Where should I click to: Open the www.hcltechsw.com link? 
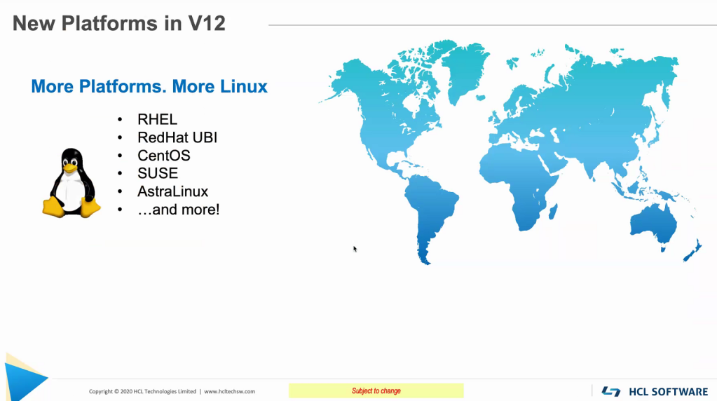point(229,391)
